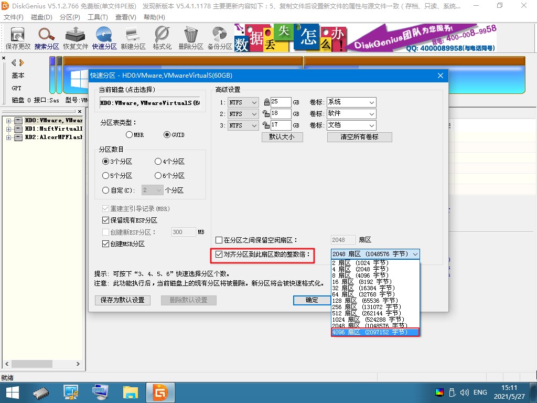Viewport: 537px width, 403px height.
Task: Click the Save Changes (保存更改) toolbar icon
Action: pyautogui.click(x=17, y=38)
